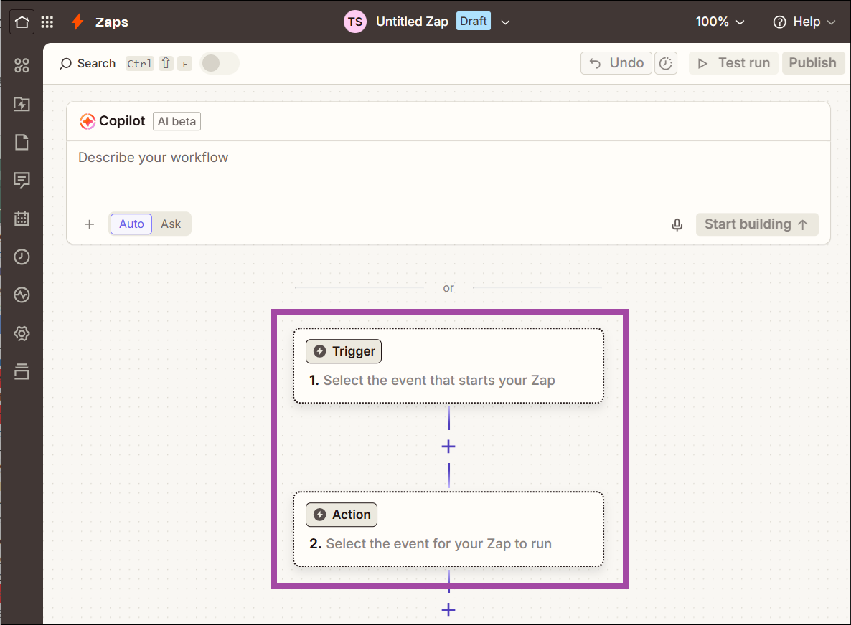Expand the Help dropdown menu
Viewport: 851px width, 625px height.
pos(804,22)
